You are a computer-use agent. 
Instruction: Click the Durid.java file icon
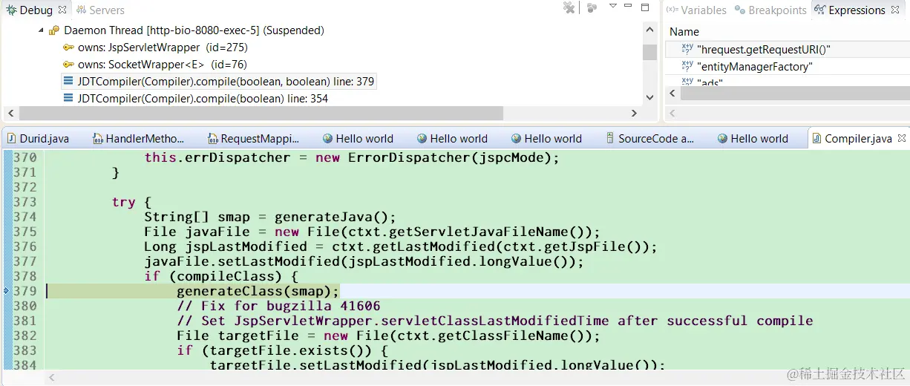tap(11, 138)
